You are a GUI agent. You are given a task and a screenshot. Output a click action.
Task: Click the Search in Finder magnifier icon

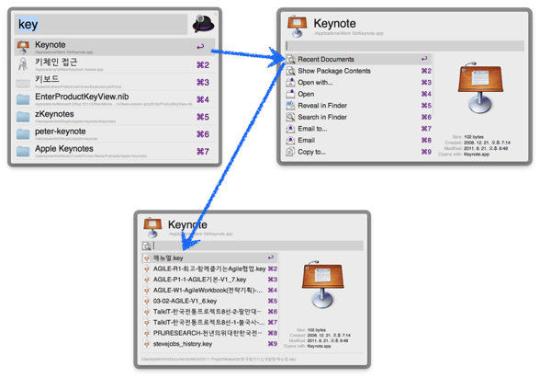pos(290,118)
